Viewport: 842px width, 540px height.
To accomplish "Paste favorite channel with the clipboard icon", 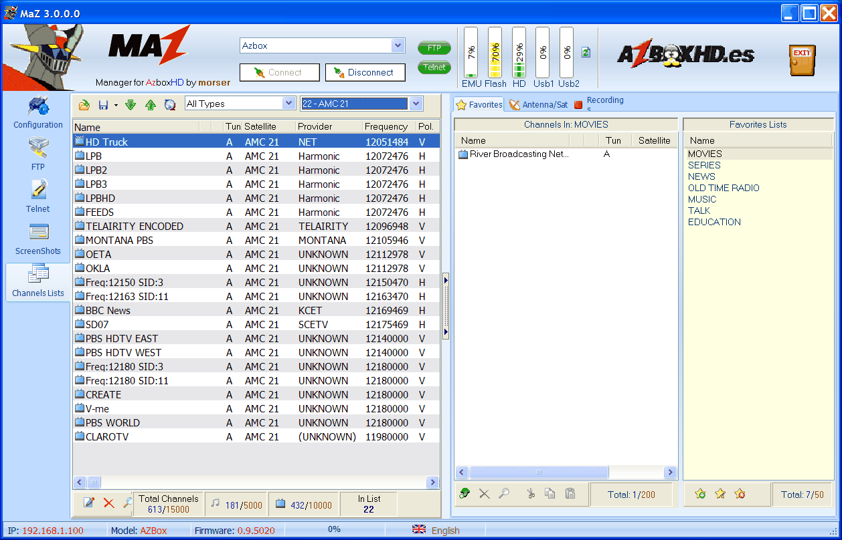I will click(x=570, y=494).
